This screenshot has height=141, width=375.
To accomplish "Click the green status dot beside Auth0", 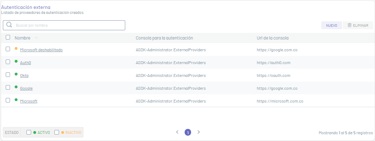I will (x=16, y=61).
